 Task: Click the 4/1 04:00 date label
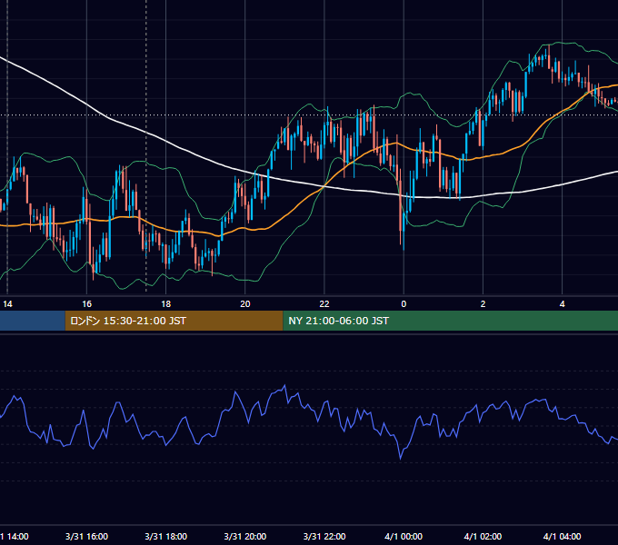[562, 536]
